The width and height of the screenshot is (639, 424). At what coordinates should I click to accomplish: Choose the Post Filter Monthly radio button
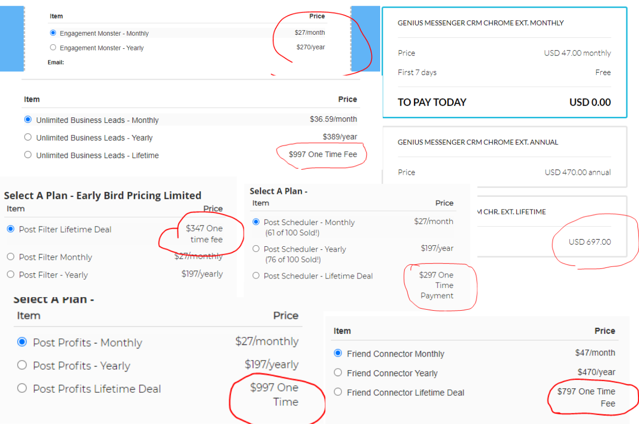[11, 257]
